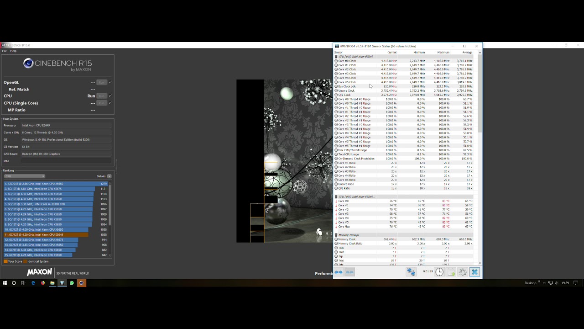The image size is (584, 329).
Task: Select Memory Clock Ratio row
Action: [404, 244]
